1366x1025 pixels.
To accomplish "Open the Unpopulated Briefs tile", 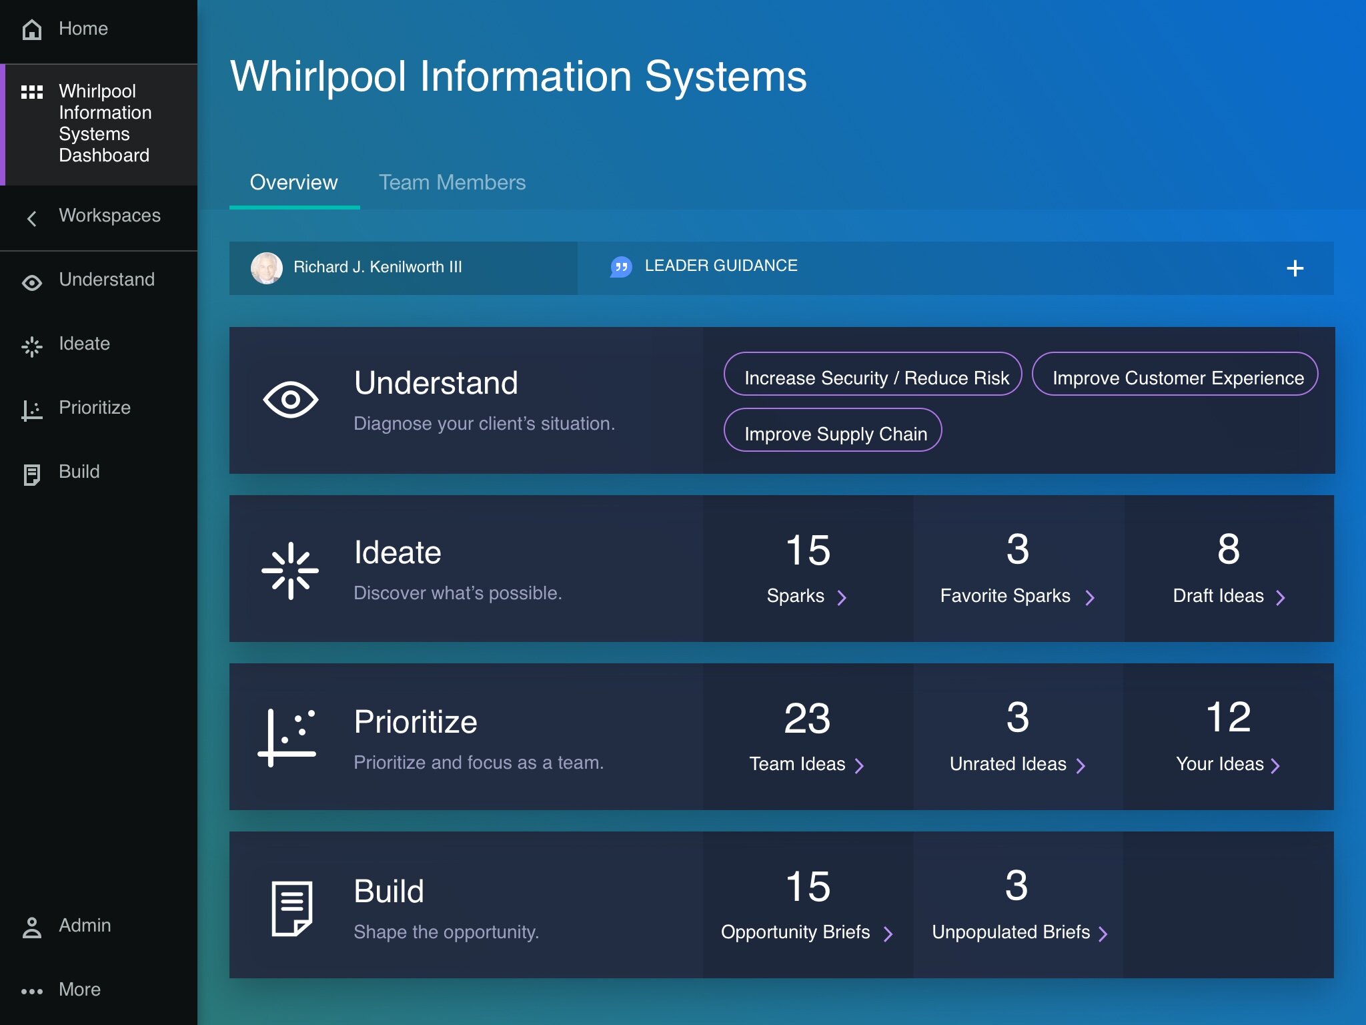I will (1018, 905).
